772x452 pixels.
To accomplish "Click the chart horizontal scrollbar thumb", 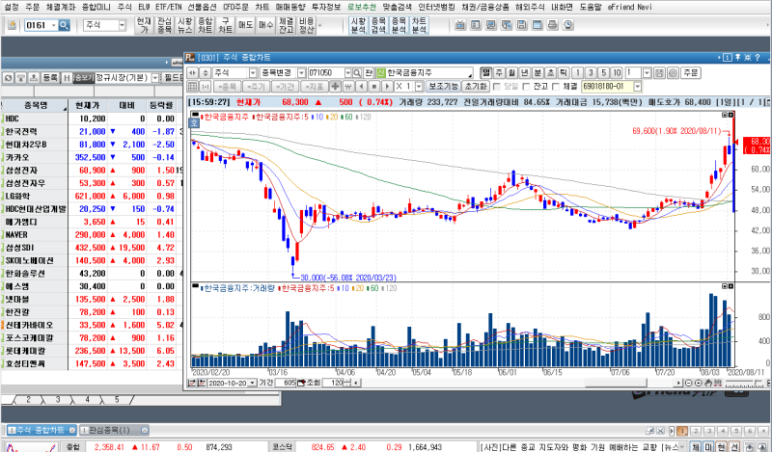I will [616, 383].
